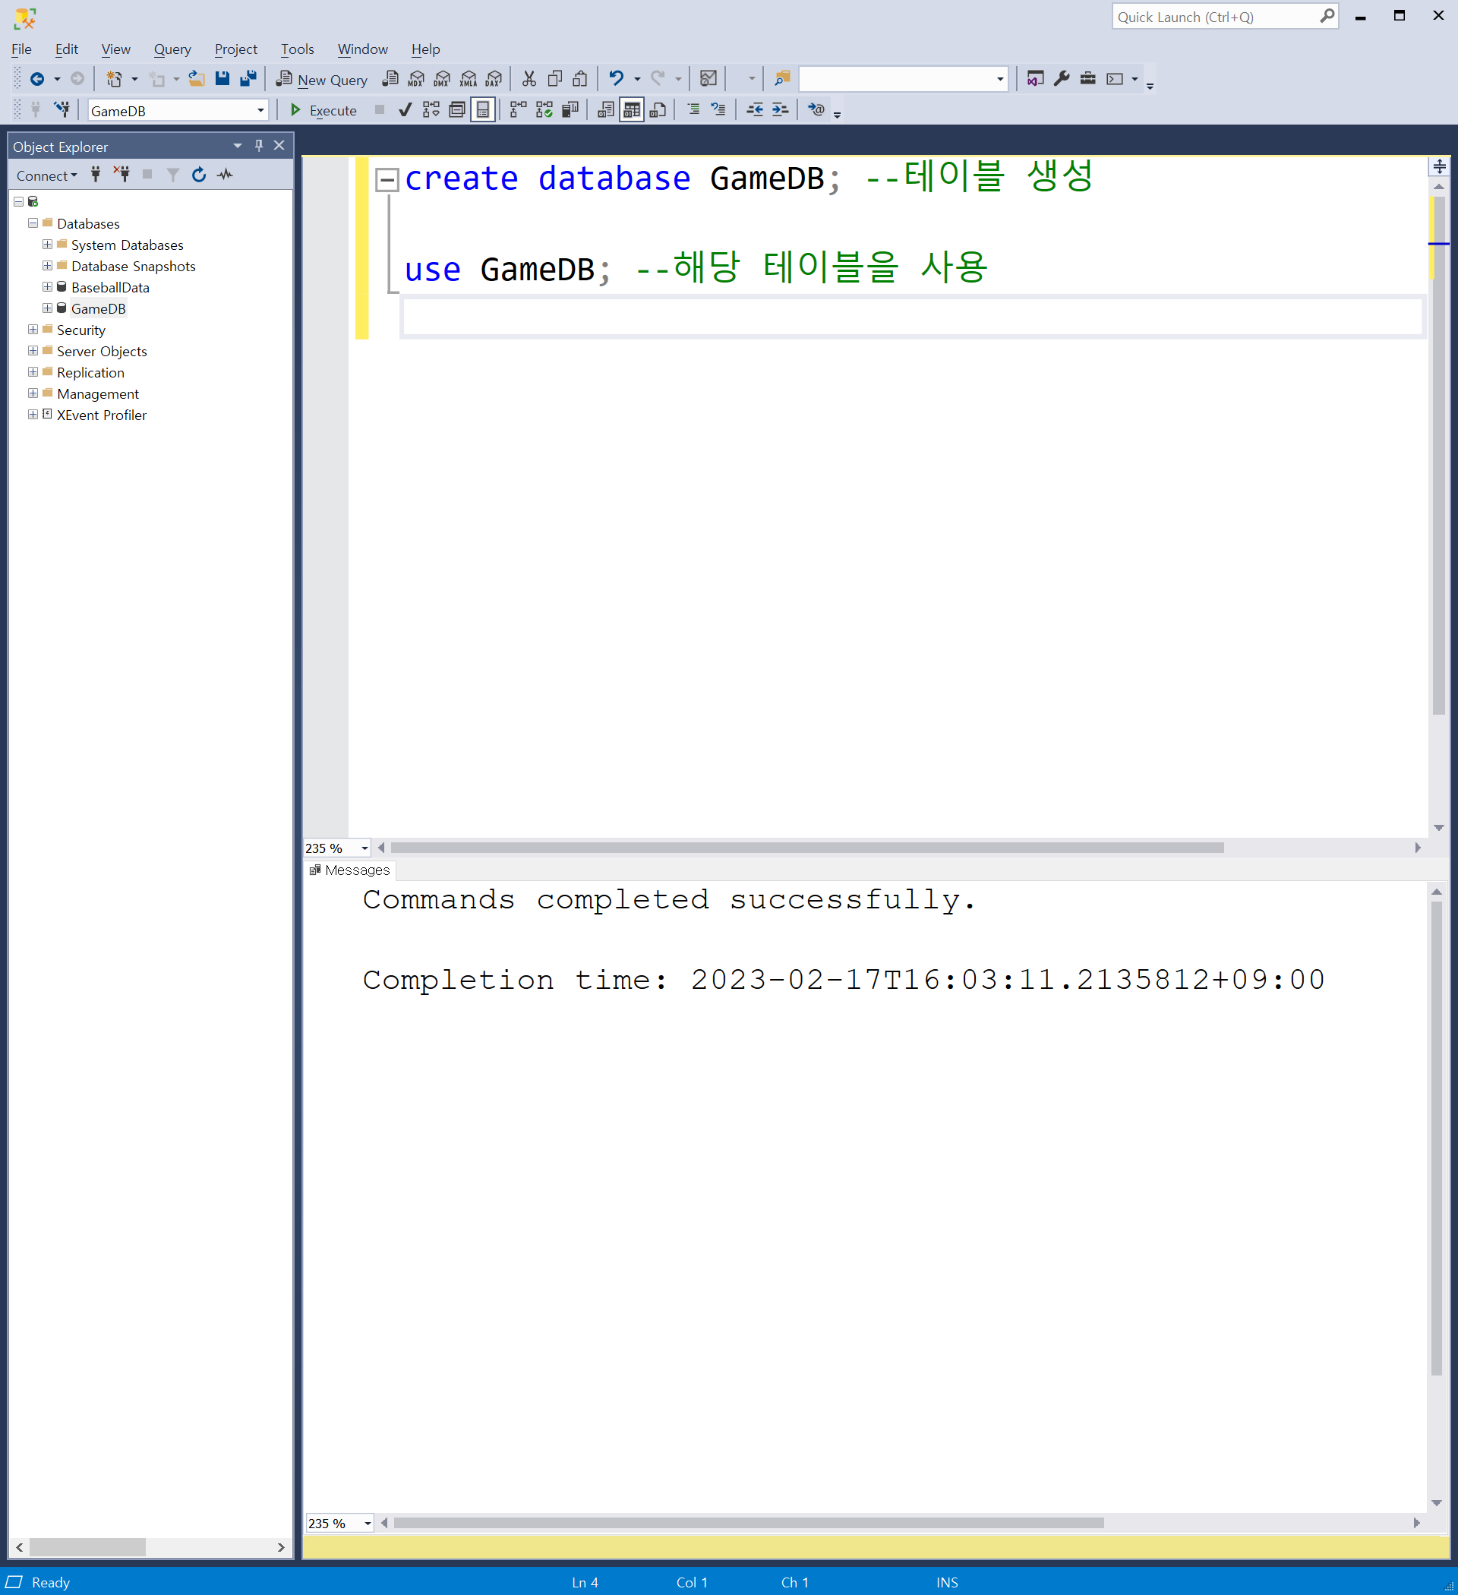Comment out the selected lines

coord(693,110)
